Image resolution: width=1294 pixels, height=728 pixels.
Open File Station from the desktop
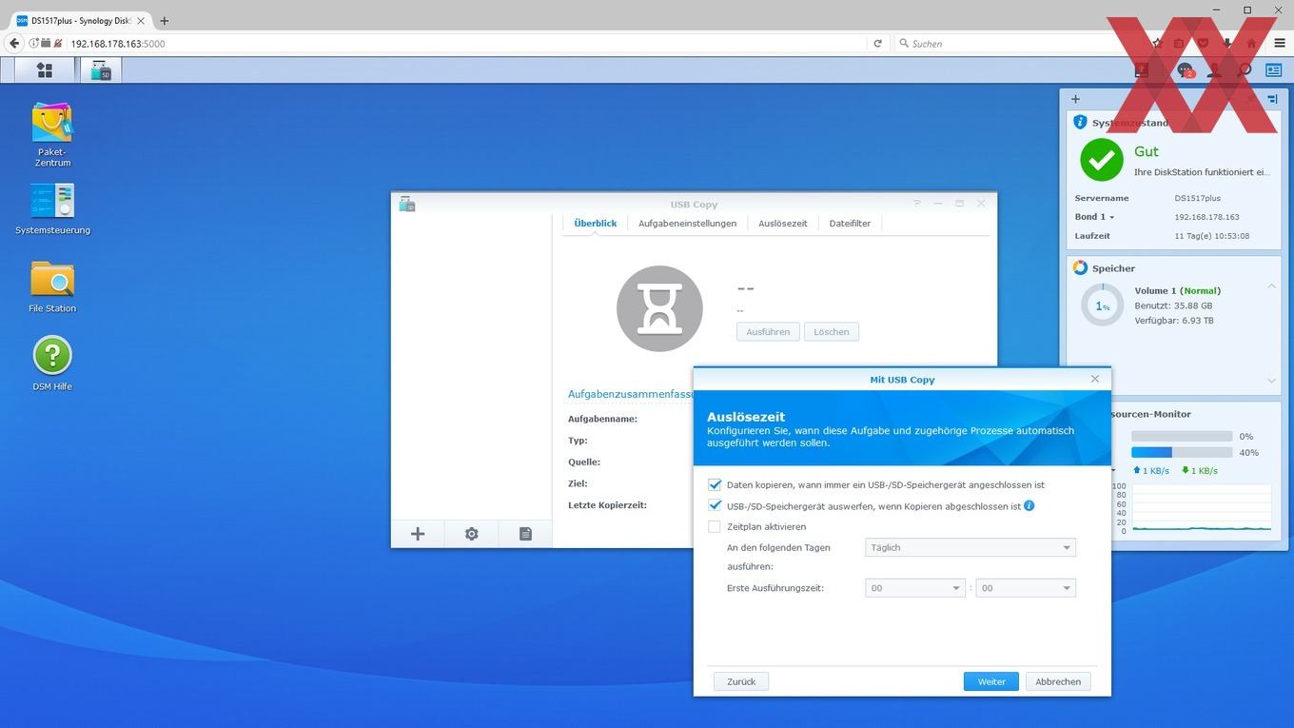click(52, 286)
